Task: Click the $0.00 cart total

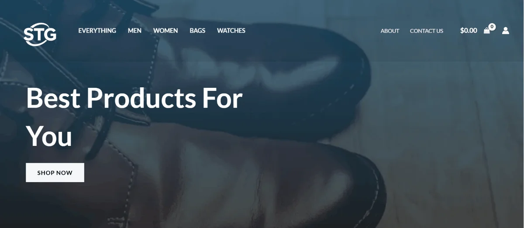Action: point(469,31)
